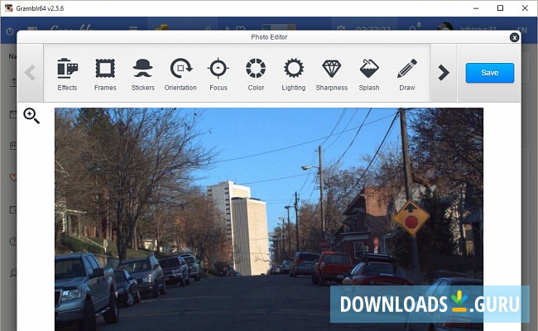
Task: Open the Frames tool
Action: [105, 74]
